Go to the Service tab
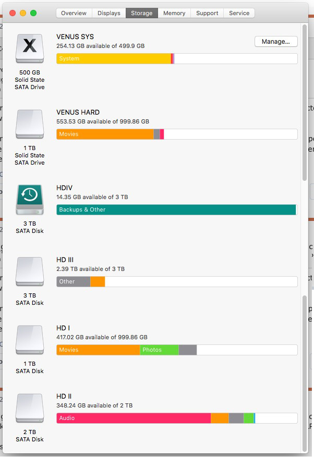Image resolution: width=314 pixels, height=457 pixels. pos(239,13)
